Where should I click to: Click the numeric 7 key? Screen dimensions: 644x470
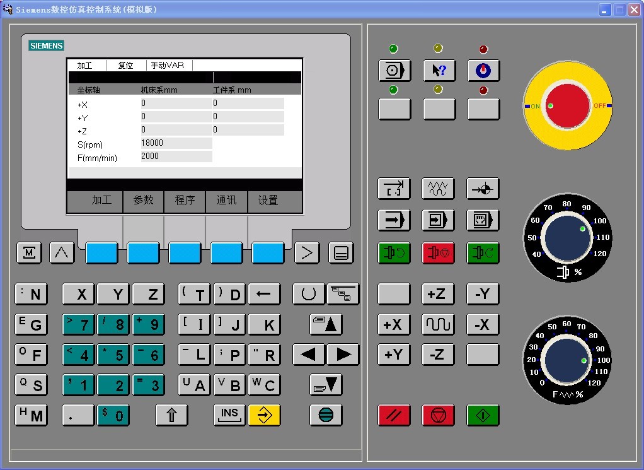coord(78,324)
